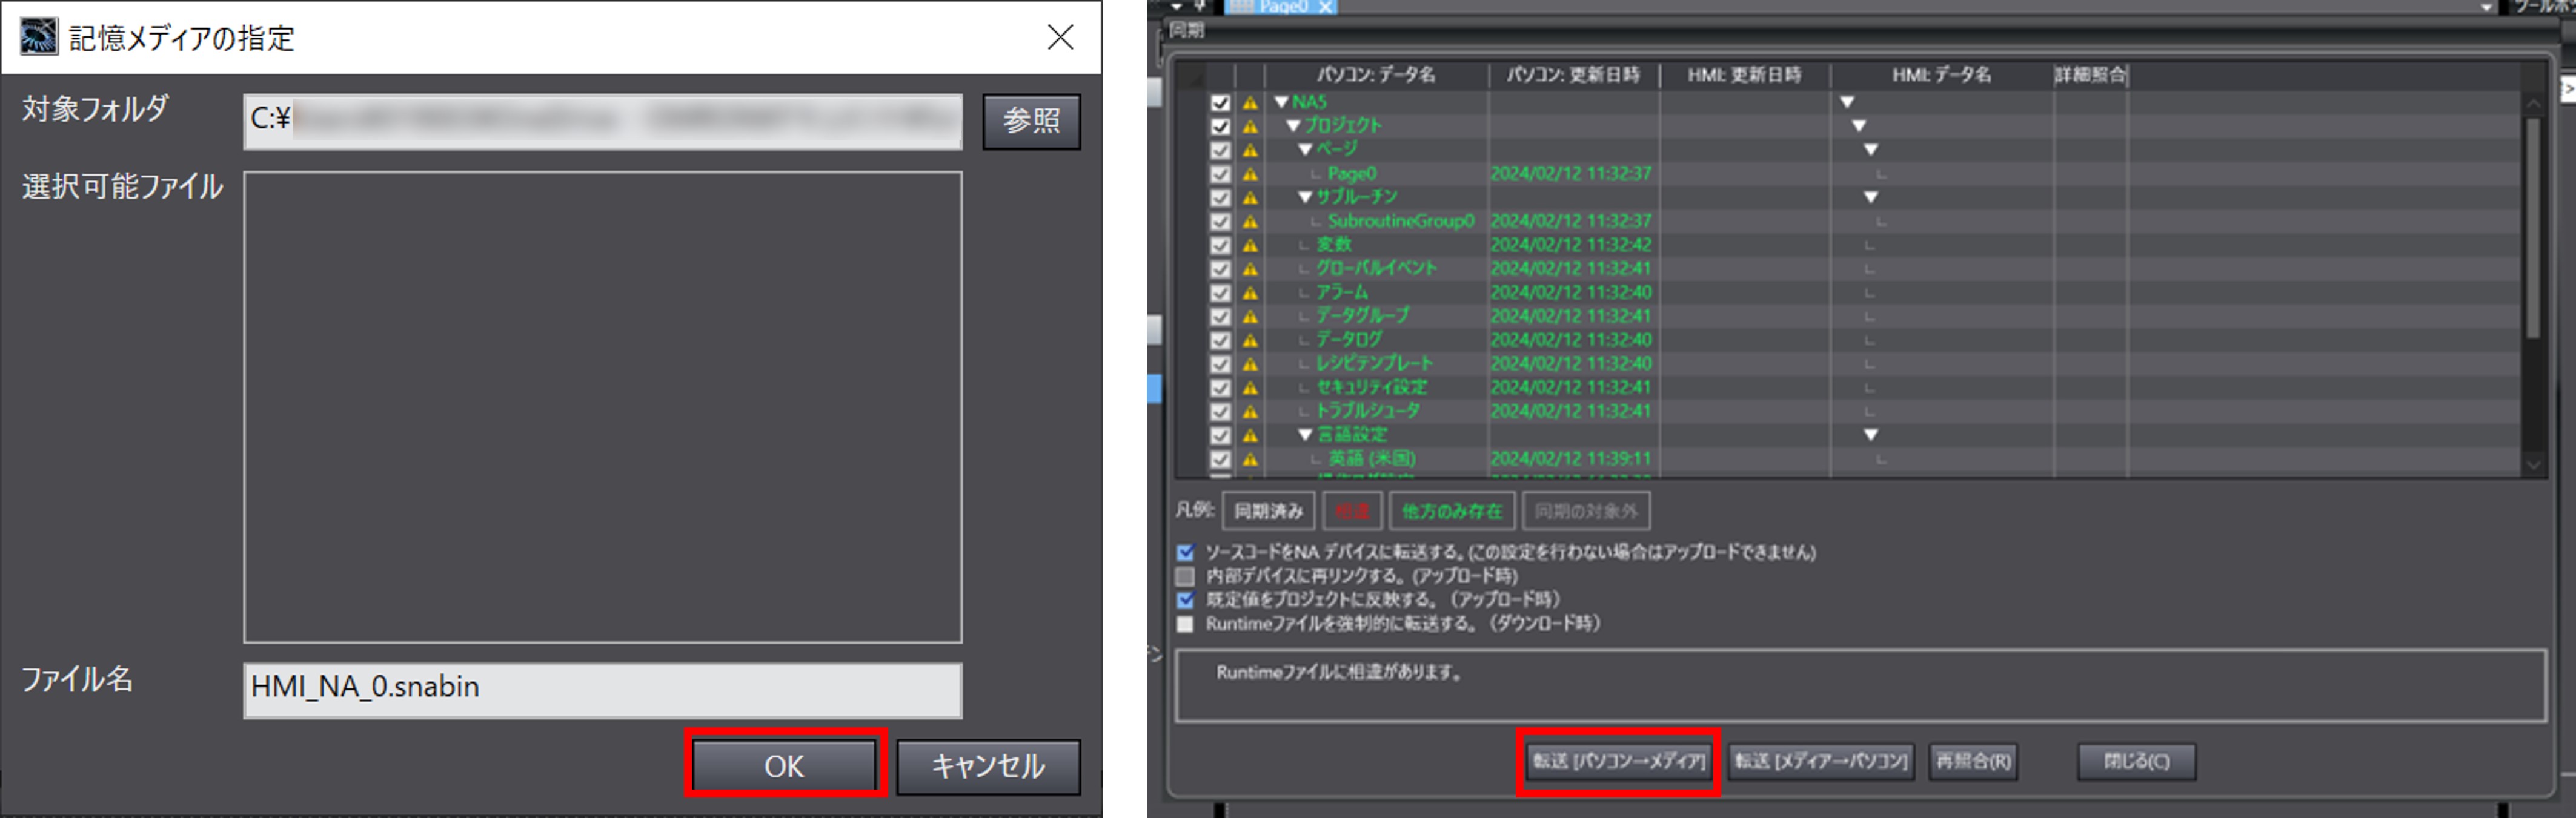Collapse the HMI-side top-level tree arrow

[1847, 102]
